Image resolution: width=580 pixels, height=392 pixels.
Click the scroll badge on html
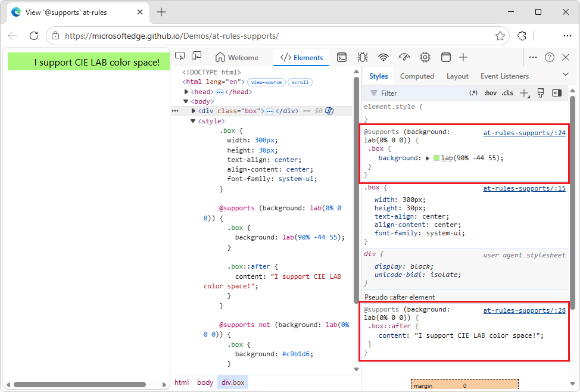(300, 82)
